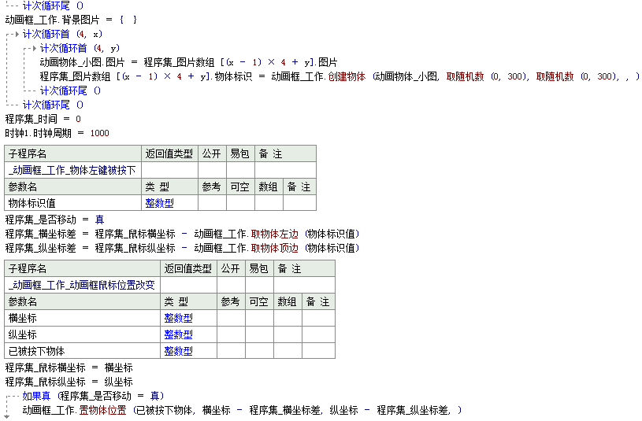The height and width of the screenshot is (421, 642).
Task: Click 返回值类型 cell of 动画框鼠标位置改变 subroutine
Action: (188, 285)
